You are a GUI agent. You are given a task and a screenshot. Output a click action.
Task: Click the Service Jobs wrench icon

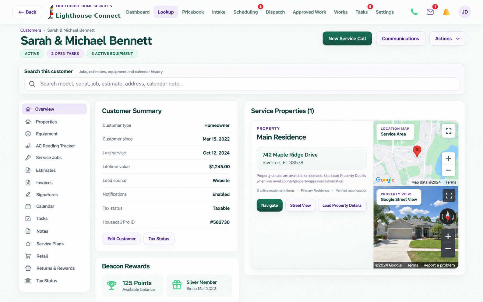[28, 157]
